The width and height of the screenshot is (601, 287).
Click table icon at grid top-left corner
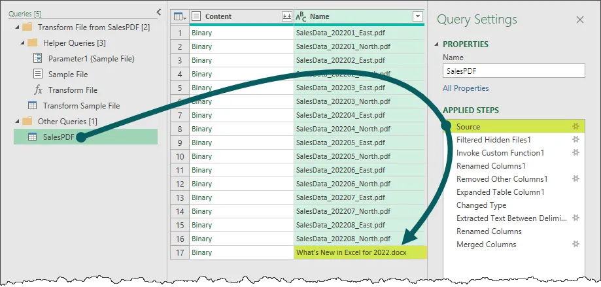point(179,16)
